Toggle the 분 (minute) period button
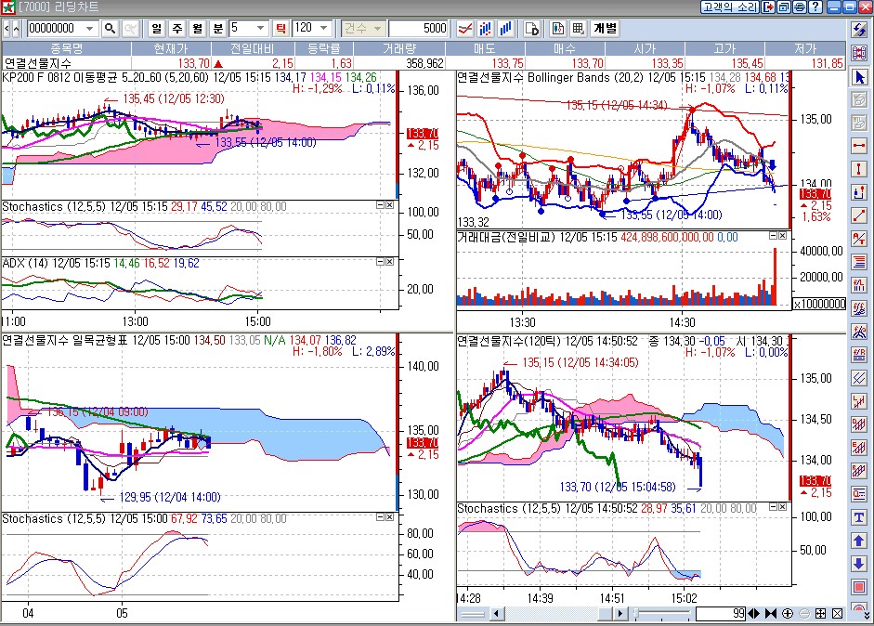 217,28
